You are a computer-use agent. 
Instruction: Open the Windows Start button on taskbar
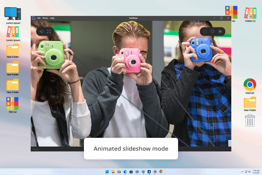pyautogui.click(x=107, y=172)
